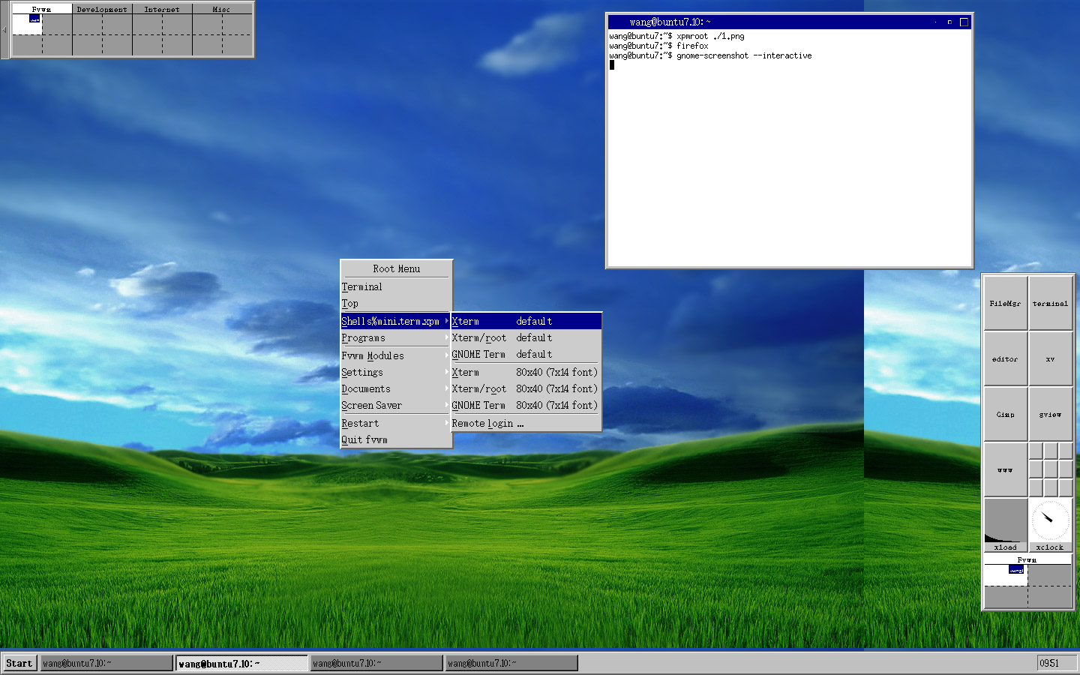Switch to Fvwm desk tab in pager

[42, 9]
